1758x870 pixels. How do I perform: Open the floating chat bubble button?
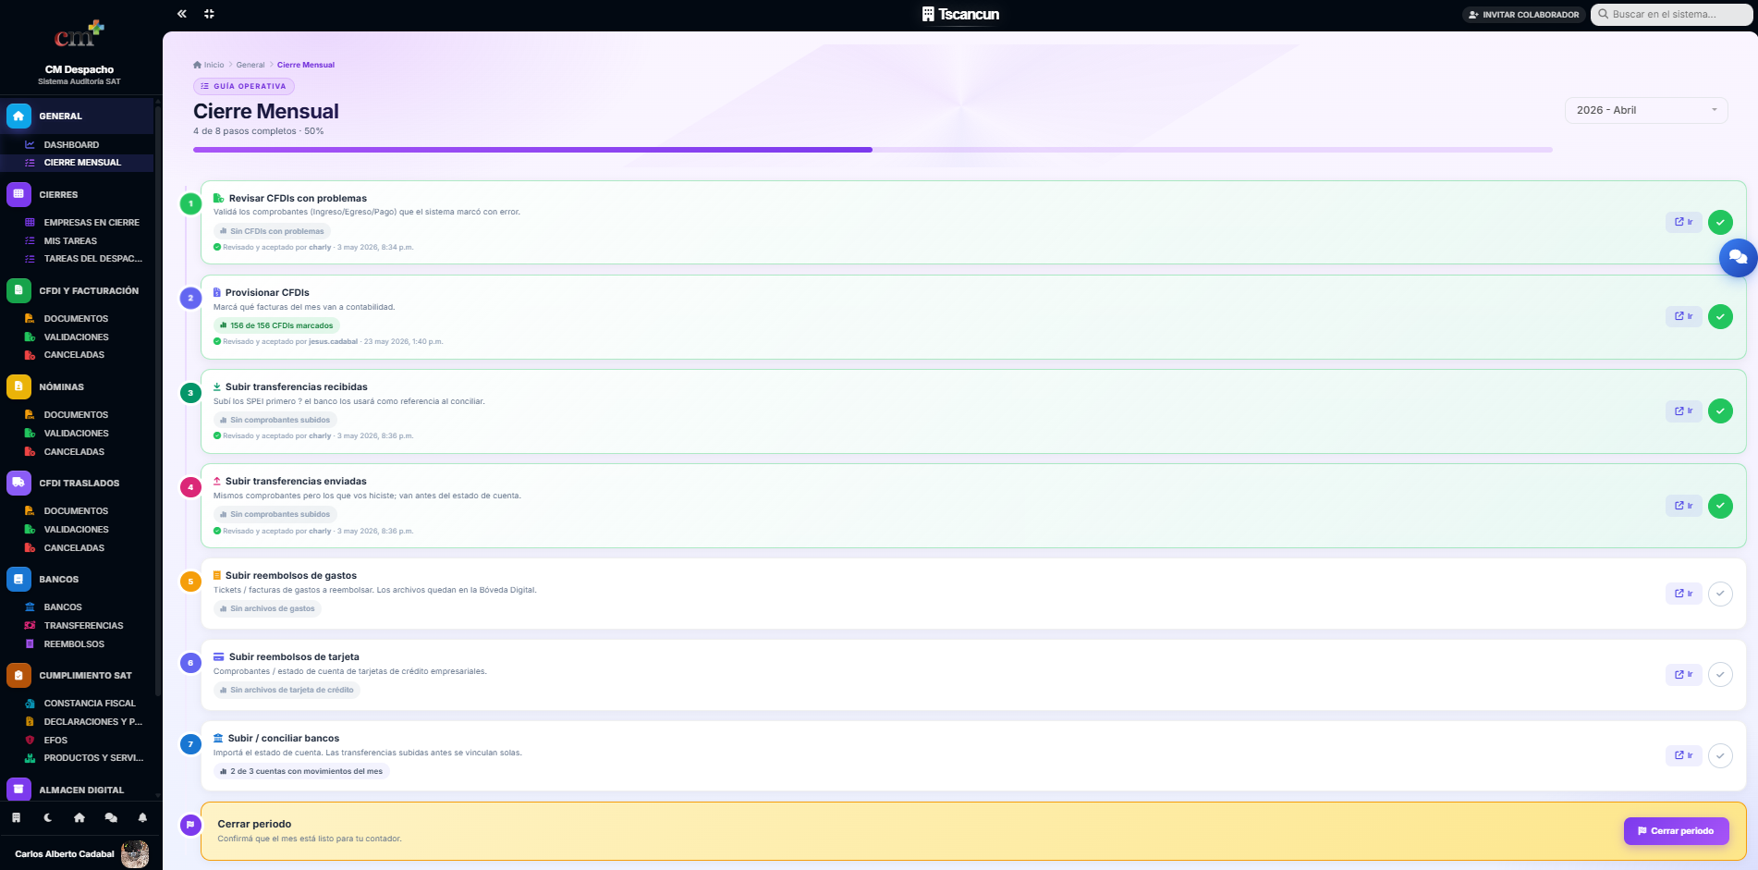pyautogui.click(x=1738, y=257)
